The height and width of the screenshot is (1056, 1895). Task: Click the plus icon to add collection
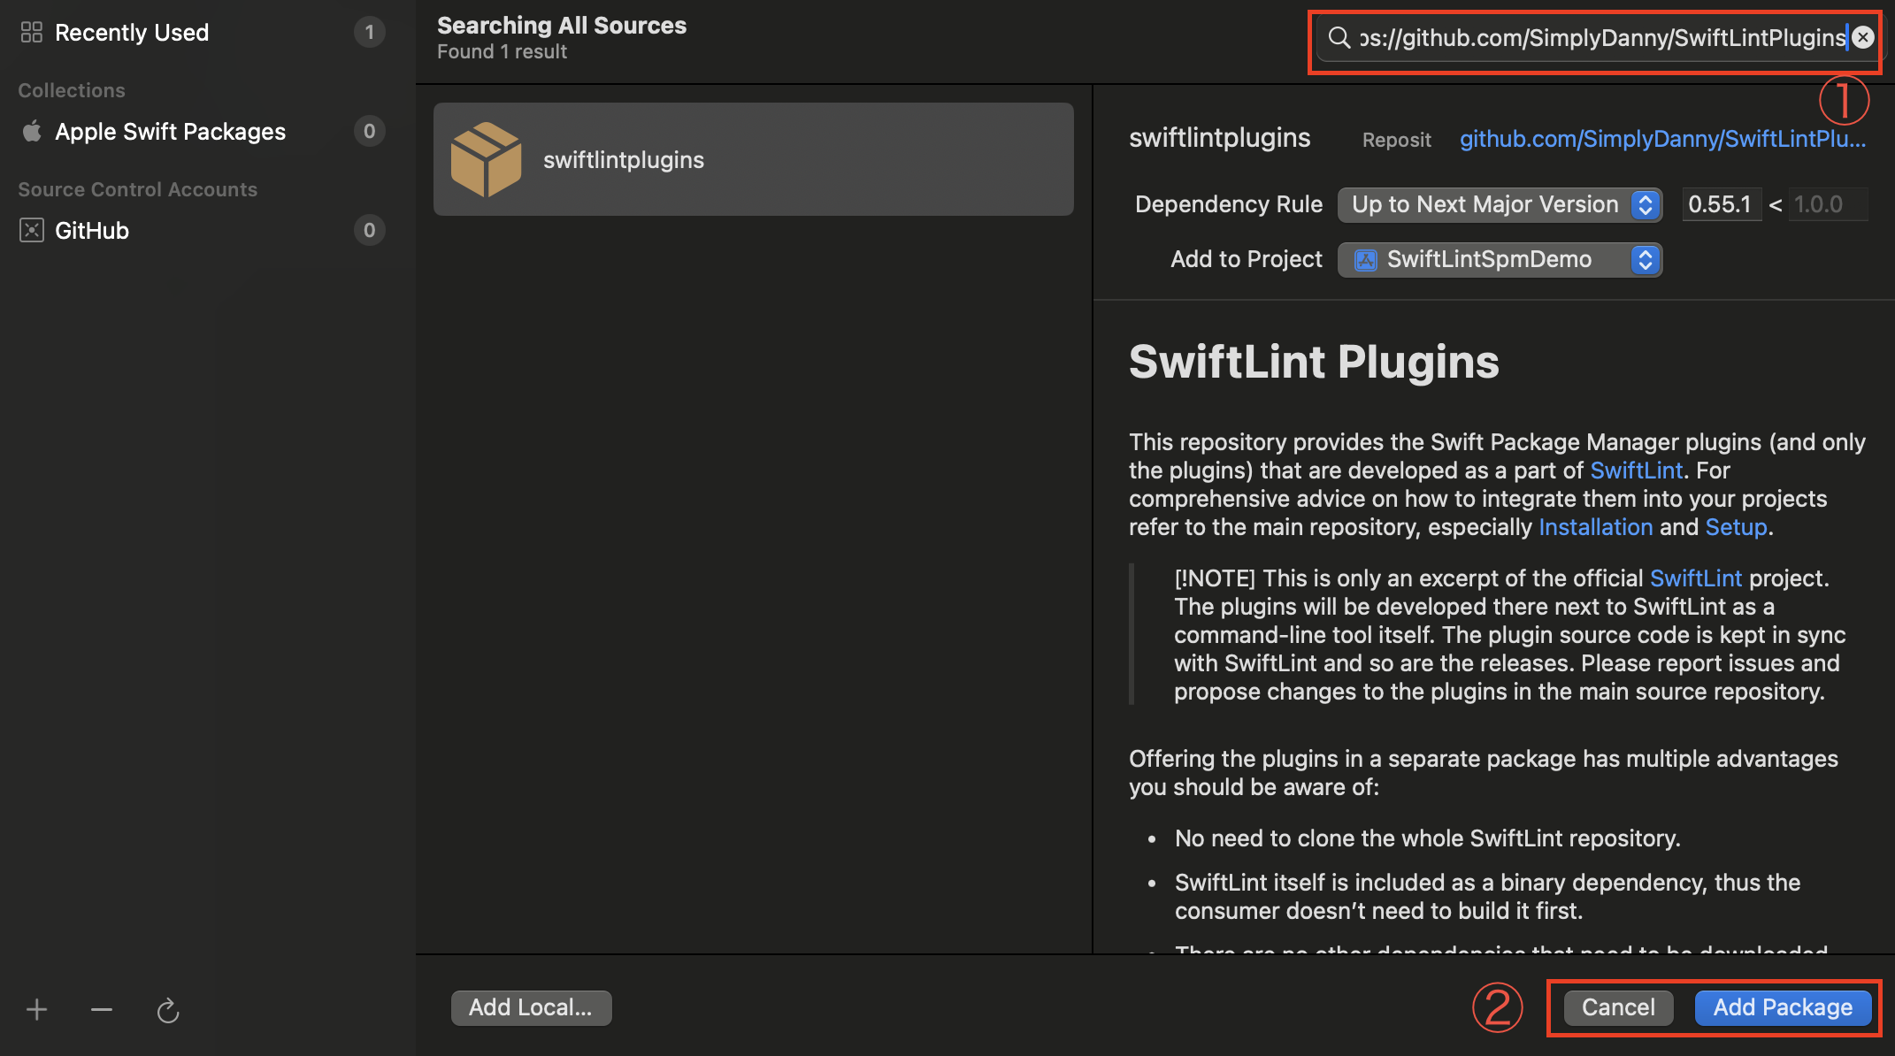37,1009
